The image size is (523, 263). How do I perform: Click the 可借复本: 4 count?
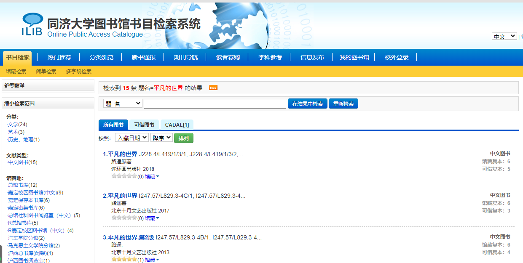pos(496,252)
